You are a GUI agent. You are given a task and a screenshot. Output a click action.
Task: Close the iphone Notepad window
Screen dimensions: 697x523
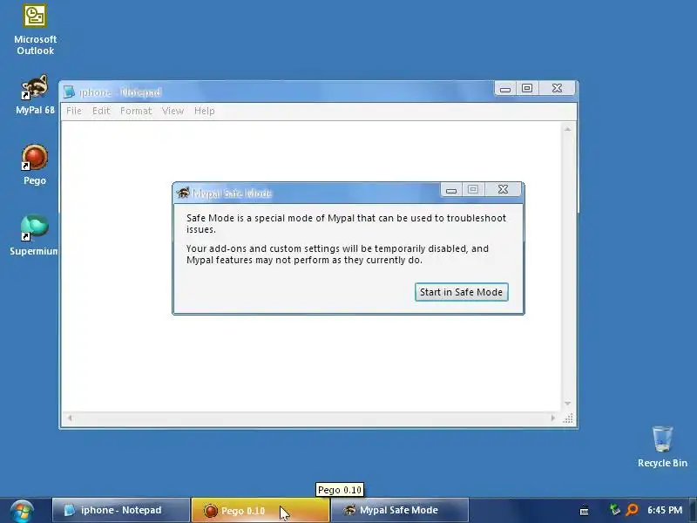pos(557,88)
